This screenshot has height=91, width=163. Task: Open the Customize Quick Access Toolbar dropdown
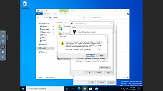click(x=47, y=11)
